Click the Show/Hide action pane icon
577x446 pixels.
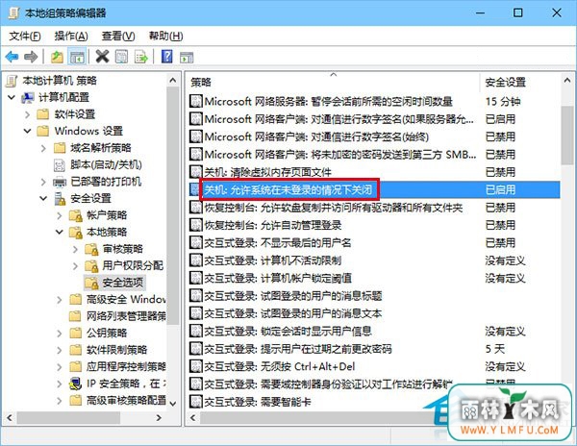pos(187,58)
